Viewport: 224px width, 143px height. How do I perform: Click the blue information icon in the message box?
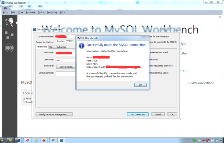click(82, 46)
